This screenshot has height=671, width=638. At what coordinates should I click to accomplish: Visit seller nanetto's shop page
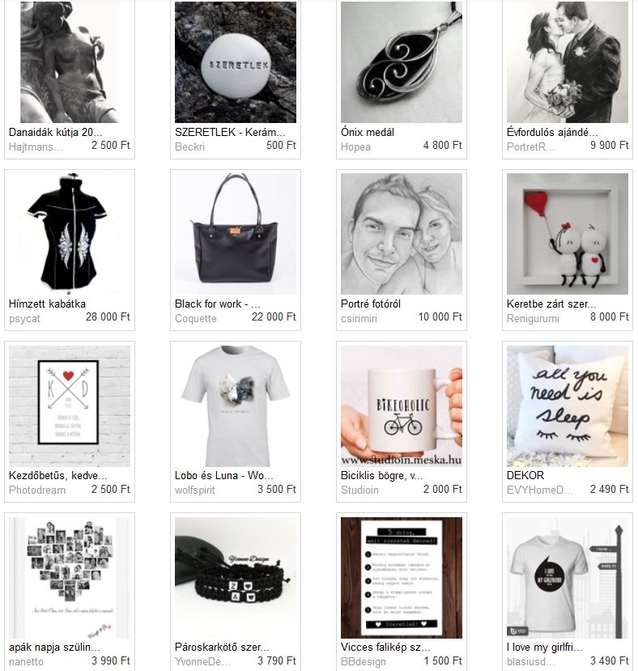coord(26,661)
